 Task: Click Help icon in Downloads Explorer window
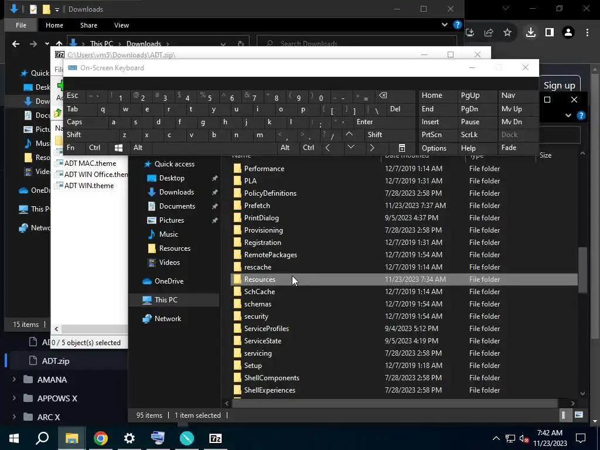coord(457,25)
